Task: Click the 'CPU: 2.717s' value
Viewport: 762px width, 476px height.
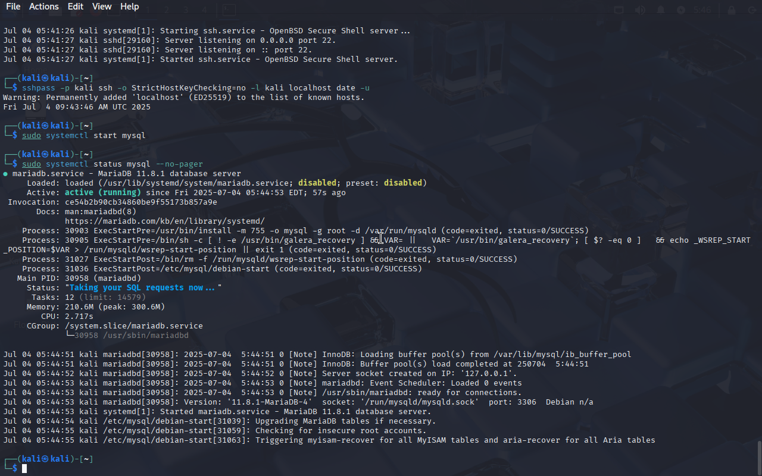Action: coord(79,316)
